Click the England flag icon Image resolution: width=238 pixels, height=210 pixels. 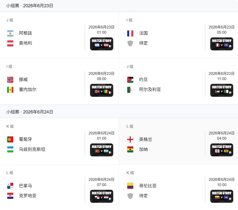coord(130,139)
